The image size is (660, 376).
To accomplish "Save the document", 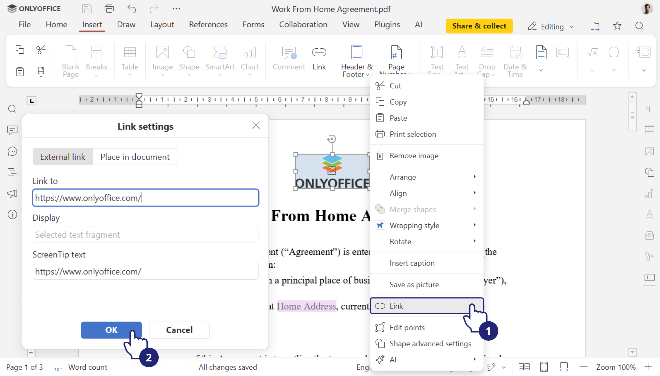I will coord(87,9).
